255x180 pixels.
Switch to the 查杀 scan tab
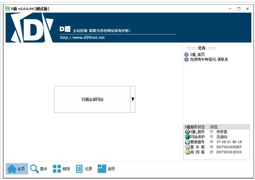(39, 169)
